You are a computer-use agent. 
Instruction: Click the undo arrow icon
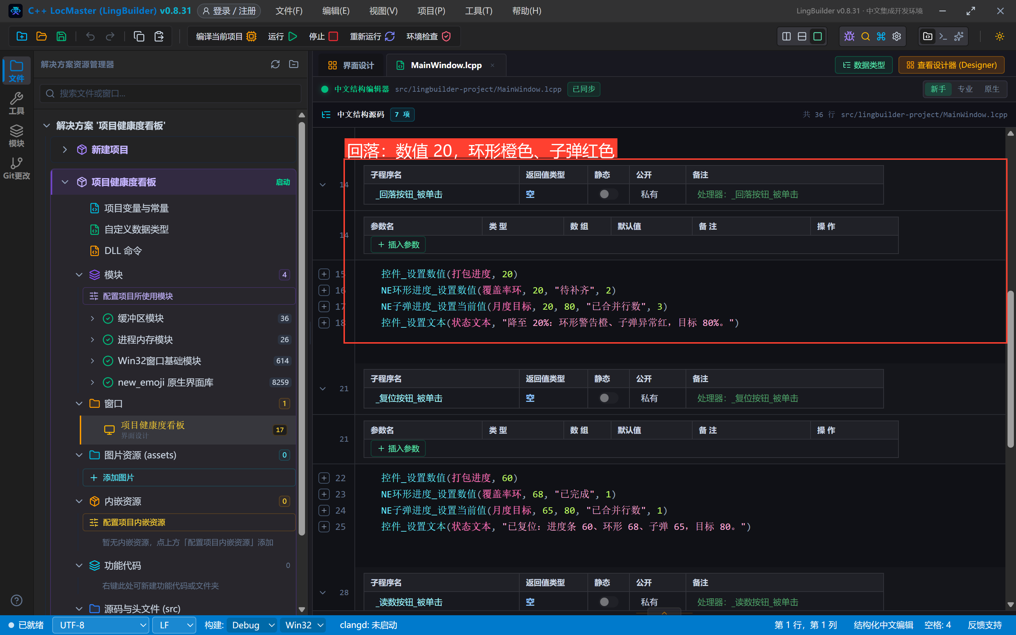90,37
